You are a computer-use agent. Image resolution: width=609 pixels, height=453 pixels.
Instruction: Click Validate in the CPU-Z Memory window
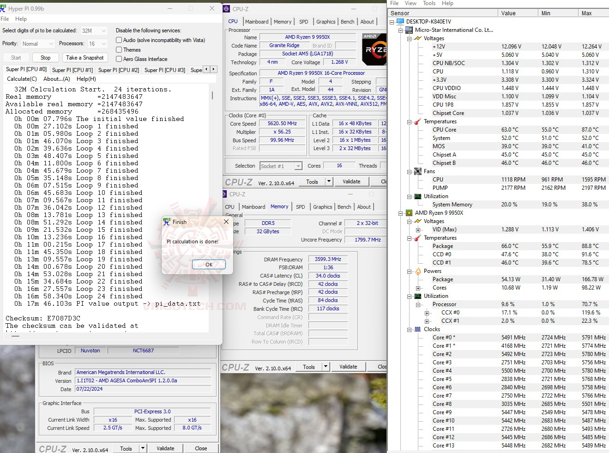click(348, 367)
